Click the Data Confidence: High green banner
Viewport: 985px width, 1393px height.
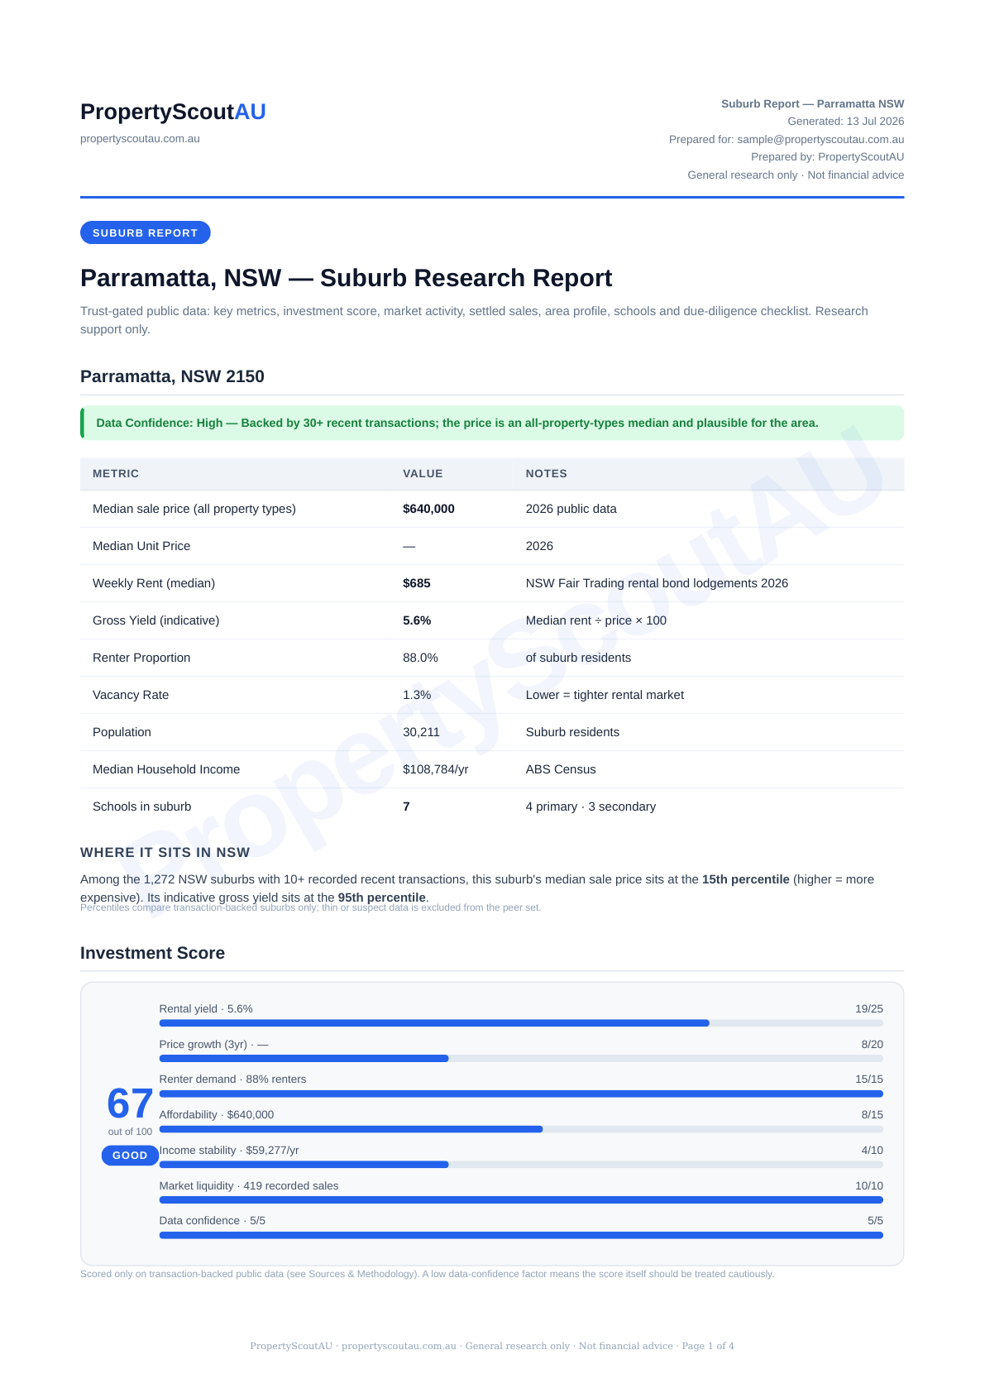[492, 423]
